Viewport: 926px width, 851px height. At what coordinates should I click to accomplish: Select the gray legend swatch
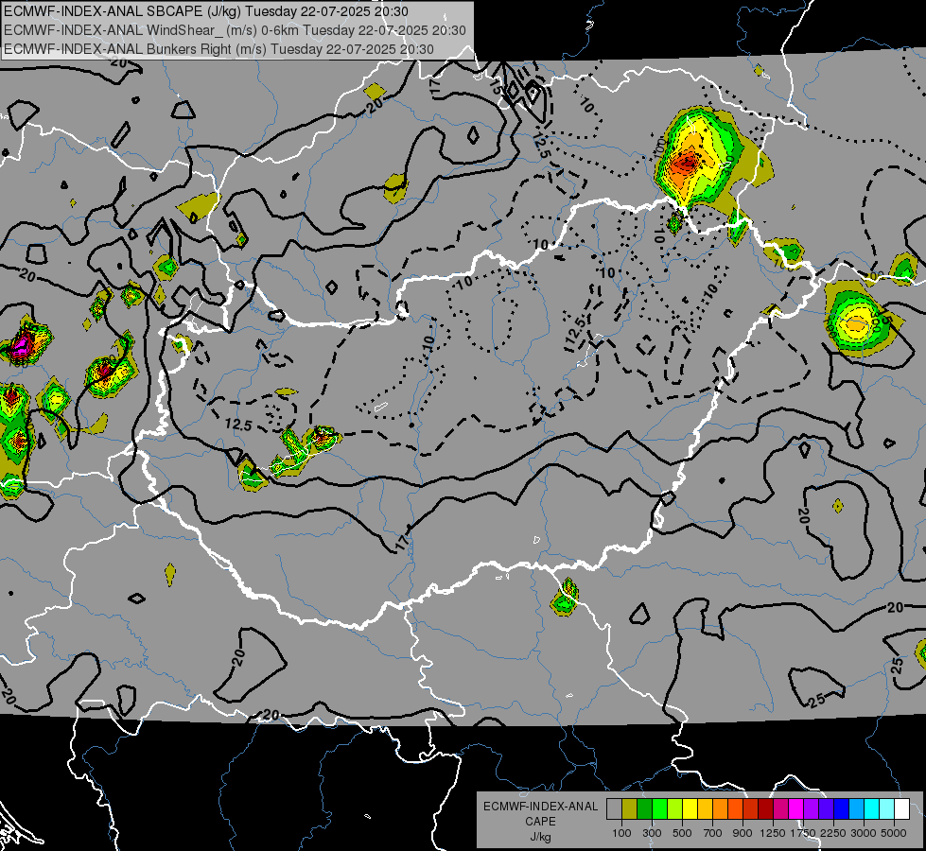click(614, 809)
